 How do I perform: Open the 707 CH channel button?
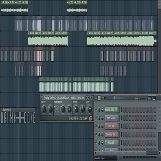[x=111, y=126]
